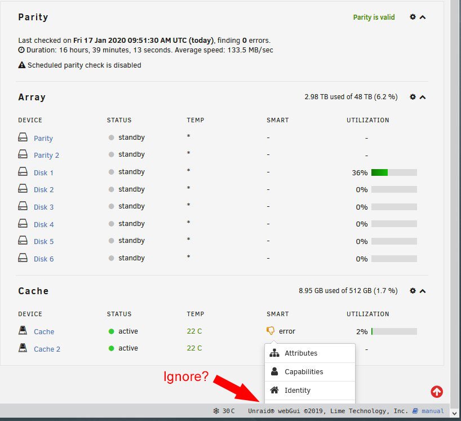The width and height of the screenshot is (461, 421).
Task: Click the Disk 1 standby status dot
Action: [111, 172]
